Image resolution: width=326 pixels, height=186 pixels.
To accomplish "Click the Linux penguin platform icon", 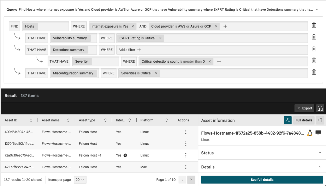I will 310,133.
